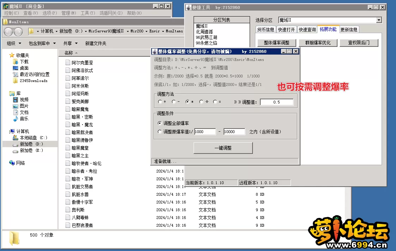Select the 视频 library icon
This screenshot has width=396, height=251.
coord(16,100)
